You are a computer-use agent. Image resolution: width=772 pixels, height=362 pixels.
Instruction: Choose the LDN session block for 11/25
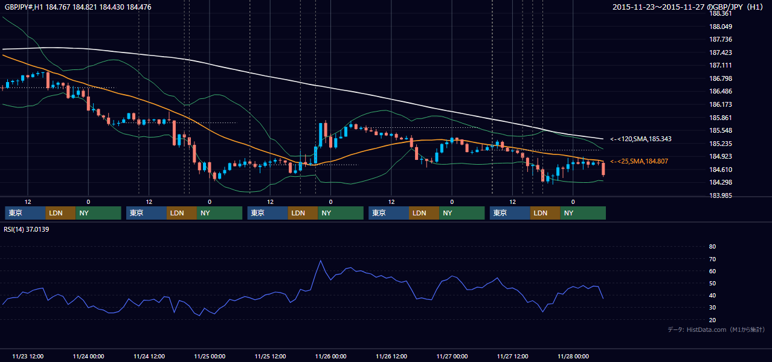pos(303,213)
